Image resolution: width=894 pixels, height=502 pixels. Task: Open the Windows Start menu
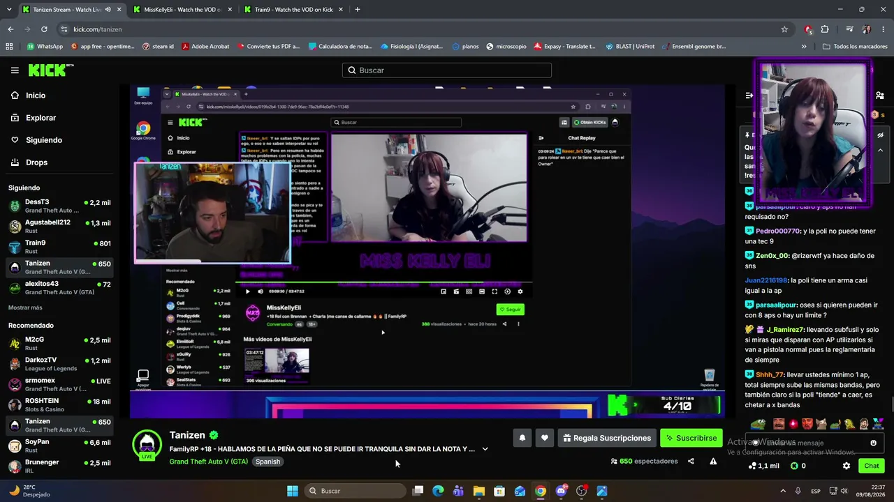pyautogui.click(x=293, y=491)
